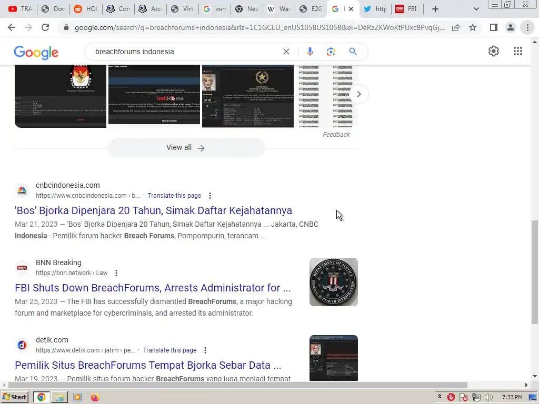This screenshot has width=539, height=404.
Task: Open the garuda emblem image thumbnail
Action: pos(248,96)
